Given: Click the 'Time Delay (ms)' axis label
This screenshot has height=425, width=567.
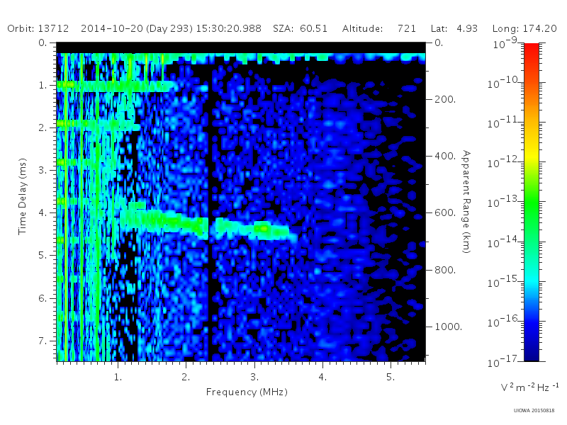Looking at the screenshot, I should coord(23,196).
